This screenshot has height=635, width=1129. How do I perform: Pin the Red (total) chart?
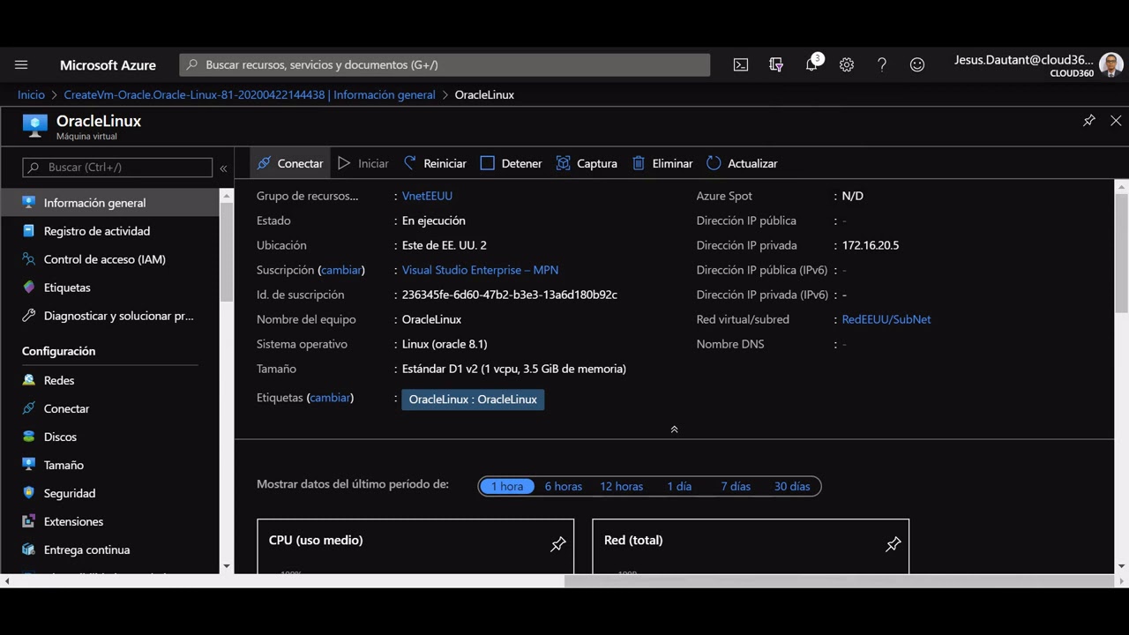pyautogui.click(x=893, y=545)
